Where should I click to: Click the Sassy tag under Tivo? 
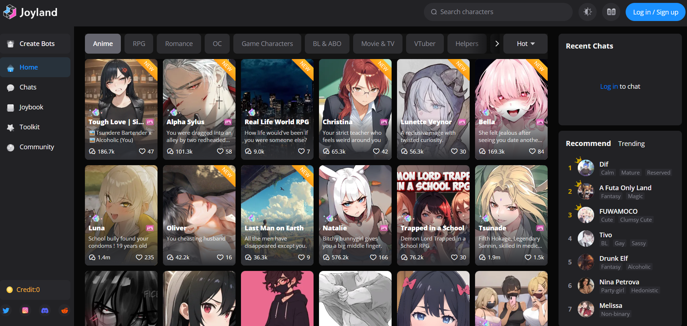[x=639, y=243]
